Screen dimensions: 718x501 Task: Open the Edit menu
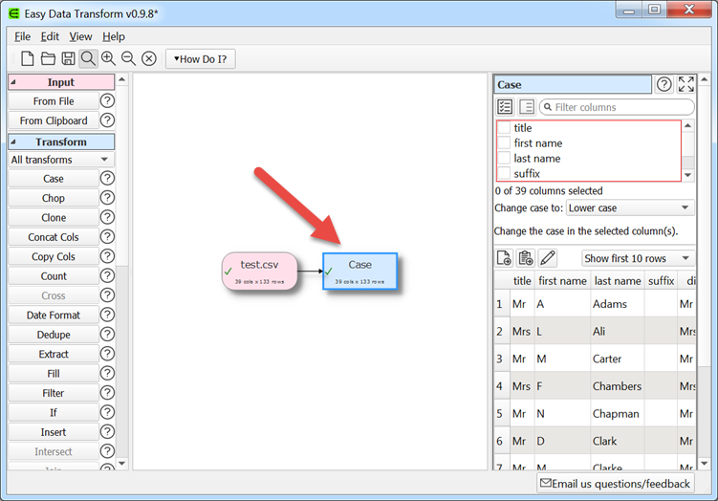[x=50, y=36]
